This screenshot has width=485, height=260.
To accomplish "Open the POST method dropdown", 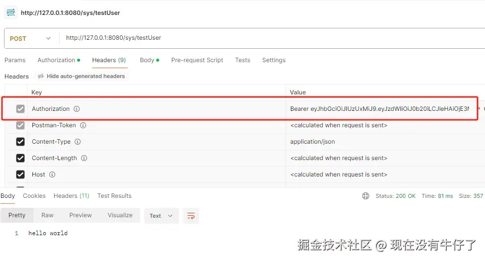I will point(30,38).
